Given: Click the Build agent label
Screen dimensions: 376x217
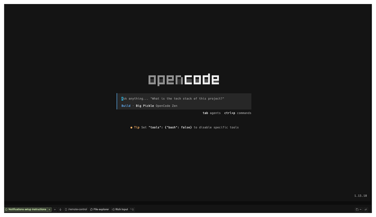Looking at the screenshot, I should tap(126, 106).
